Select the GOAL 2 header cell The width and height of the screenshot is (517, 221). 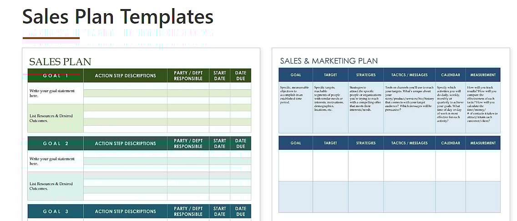(x=56, y=143)
